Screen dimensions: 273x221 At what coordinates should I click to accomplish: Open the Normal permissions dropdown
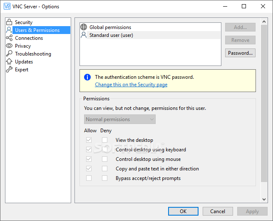pos(120,119)
